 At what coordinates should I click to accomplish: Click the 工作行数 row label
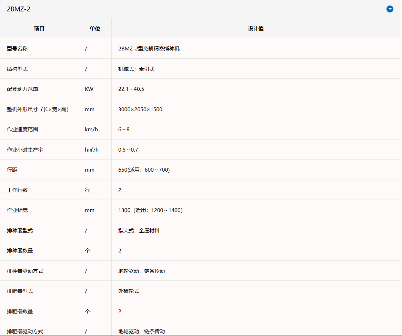[17, 190]
